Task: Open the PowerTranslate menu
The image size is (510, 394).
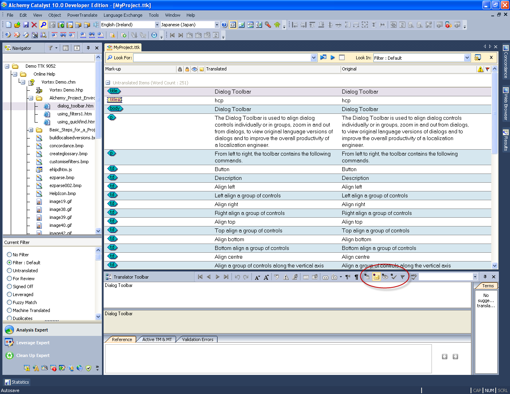Action: coord(82,15)
